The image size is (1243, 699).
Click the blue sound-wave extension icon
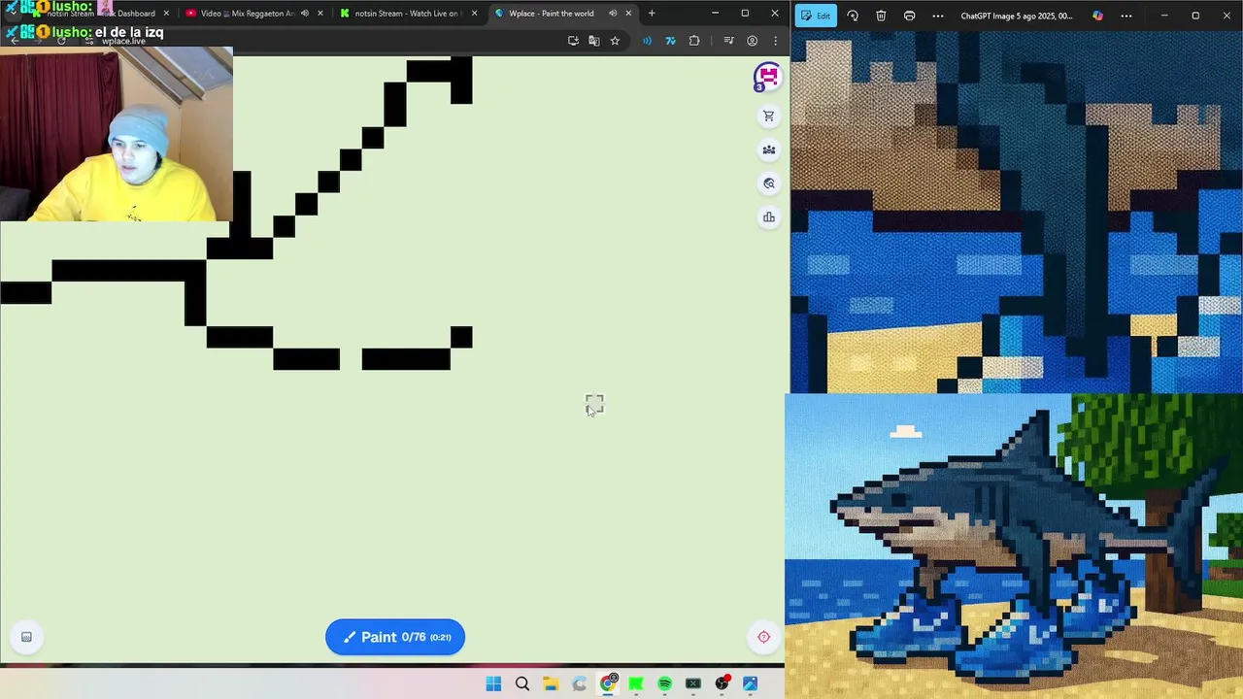[x=647, y=41]
